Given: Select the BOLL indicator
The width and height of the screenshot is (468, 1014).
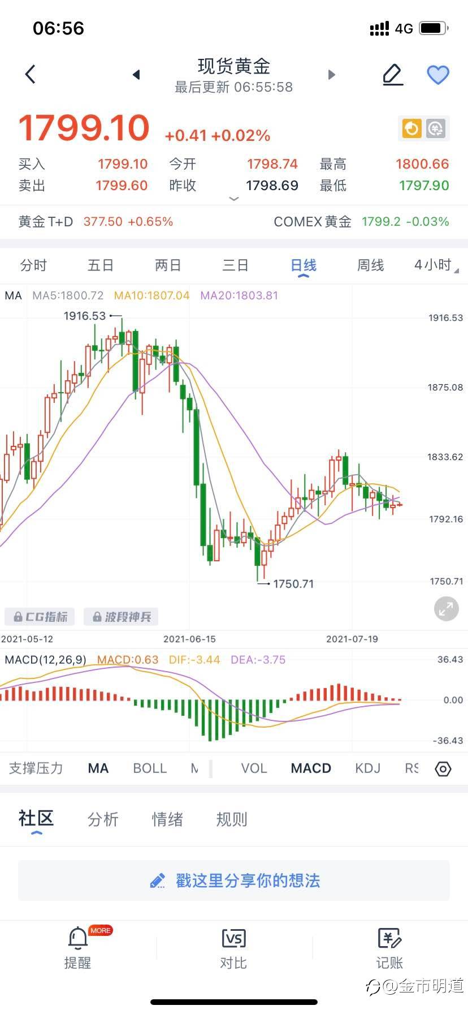Looking at the screenshot, I should point(150,768).
